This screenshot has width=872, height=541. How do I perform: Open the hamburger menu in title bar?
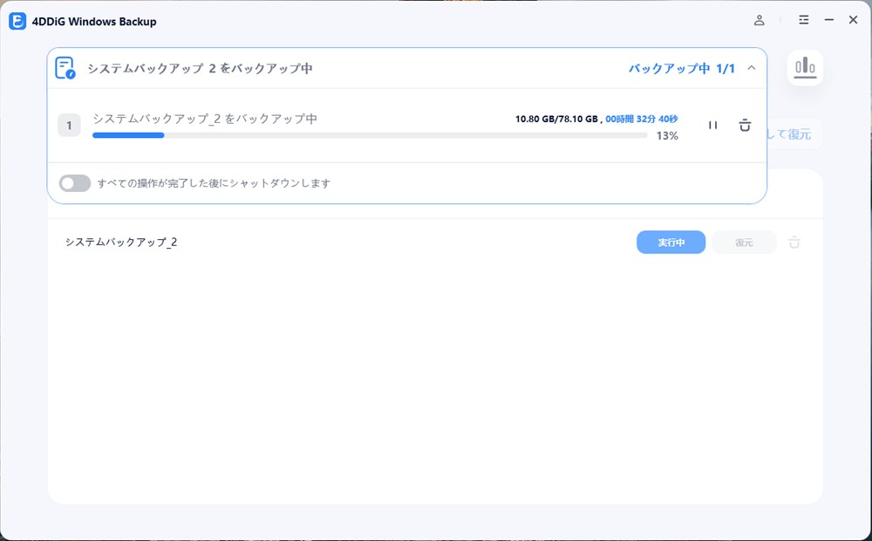[803, 20]
